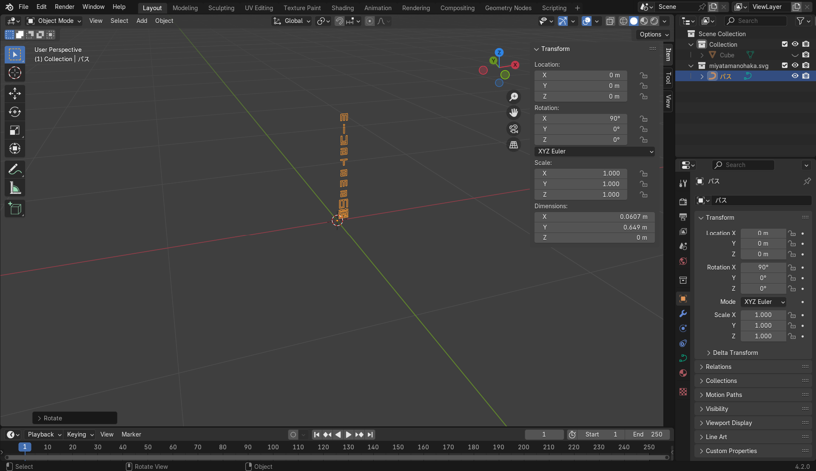Open the Render properties tab
The width and height of the screenshot is (816, 471).
(x=683, y=201)
